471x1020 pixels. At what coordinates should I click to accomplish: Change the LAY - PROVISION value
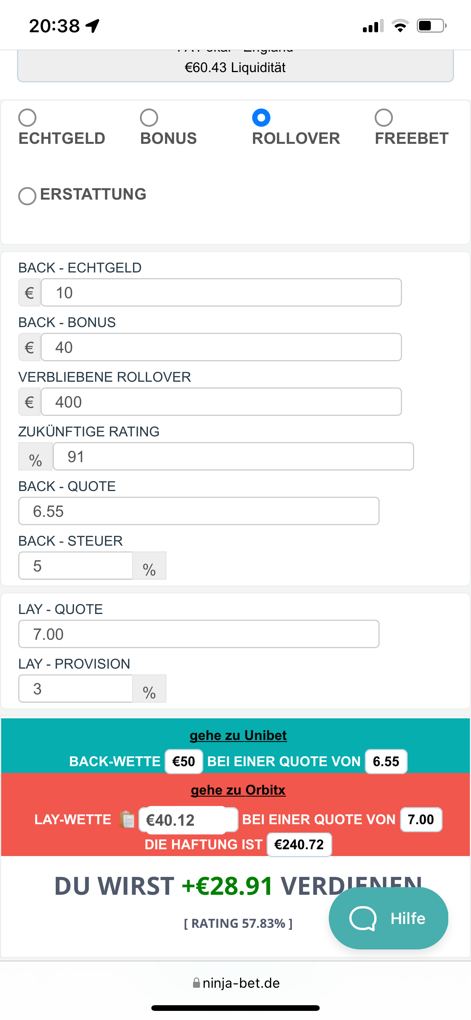click(x=75, y=689)
